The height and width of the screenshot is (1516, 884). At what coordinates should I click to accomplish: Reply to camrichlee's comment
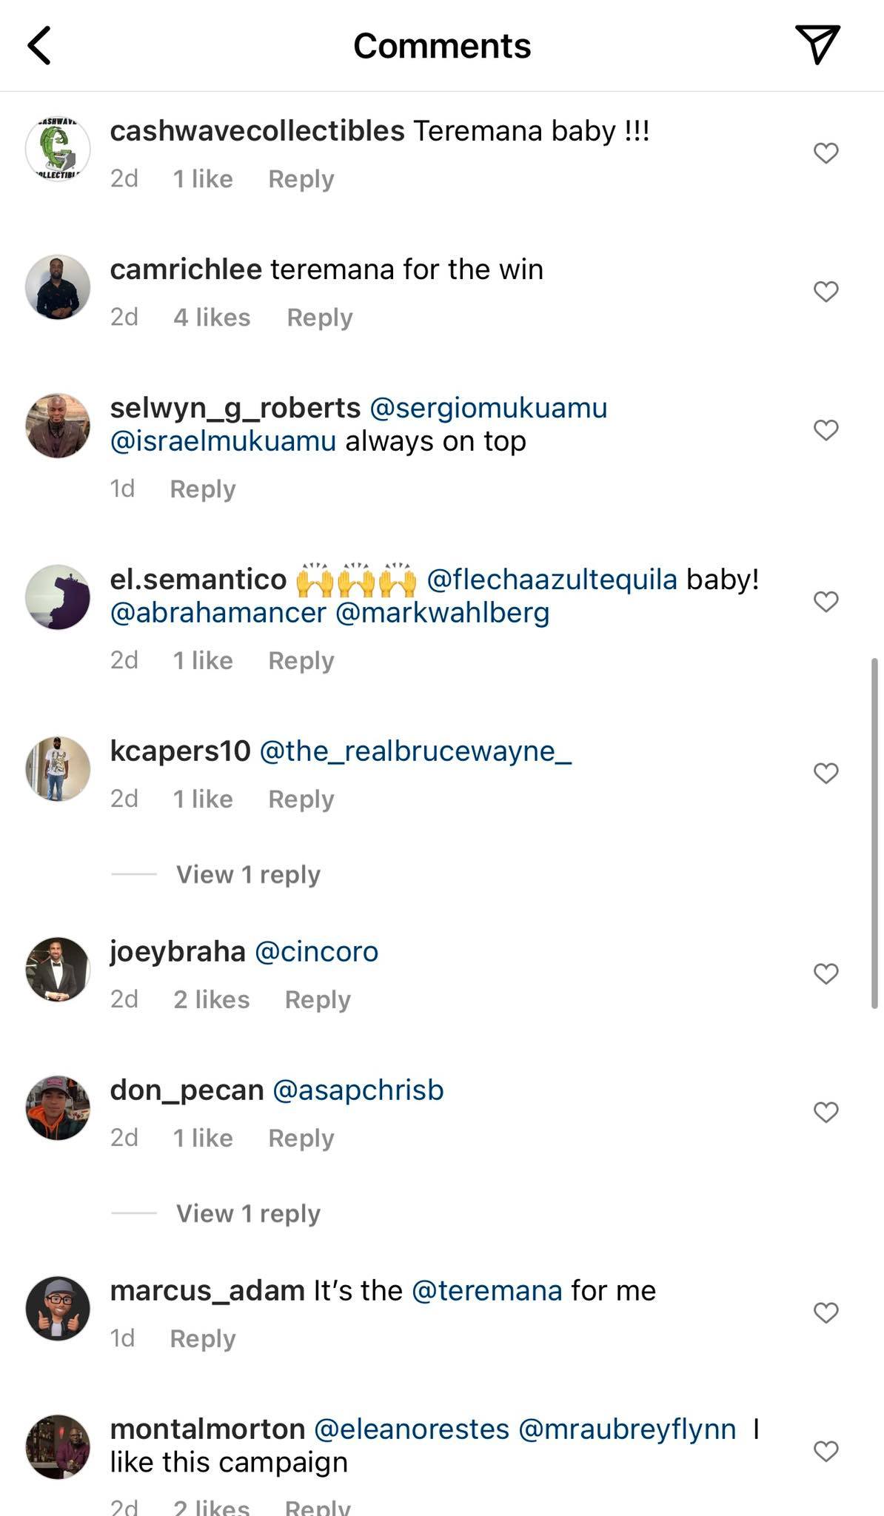point(319,318)
